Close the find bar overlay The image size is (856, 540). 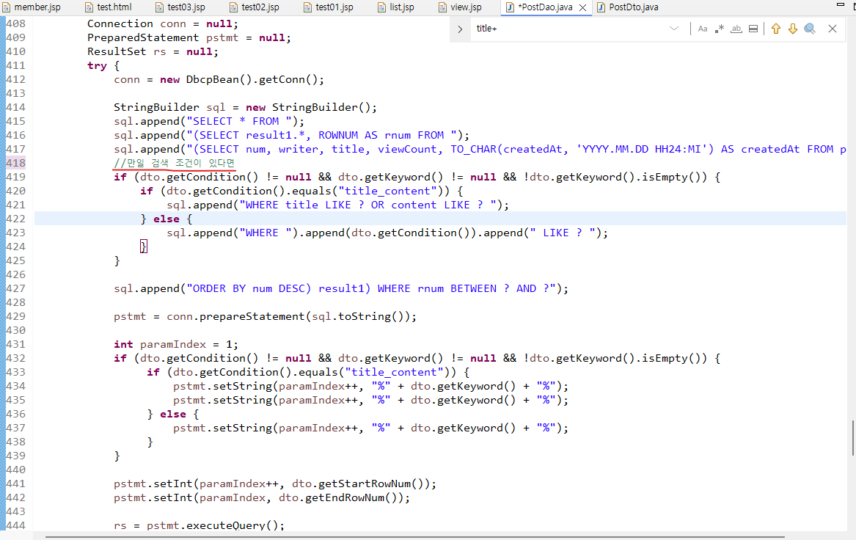[x=833, y=29]
